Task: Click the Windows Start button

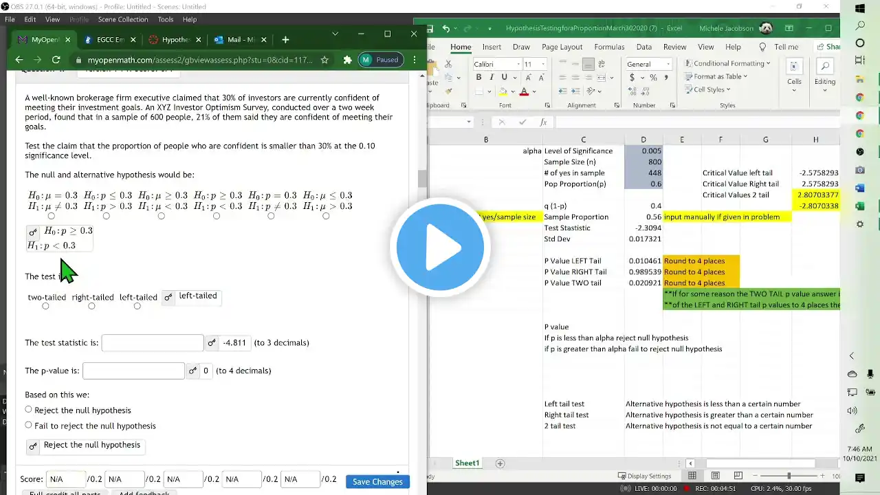Action: click(860, 8)
